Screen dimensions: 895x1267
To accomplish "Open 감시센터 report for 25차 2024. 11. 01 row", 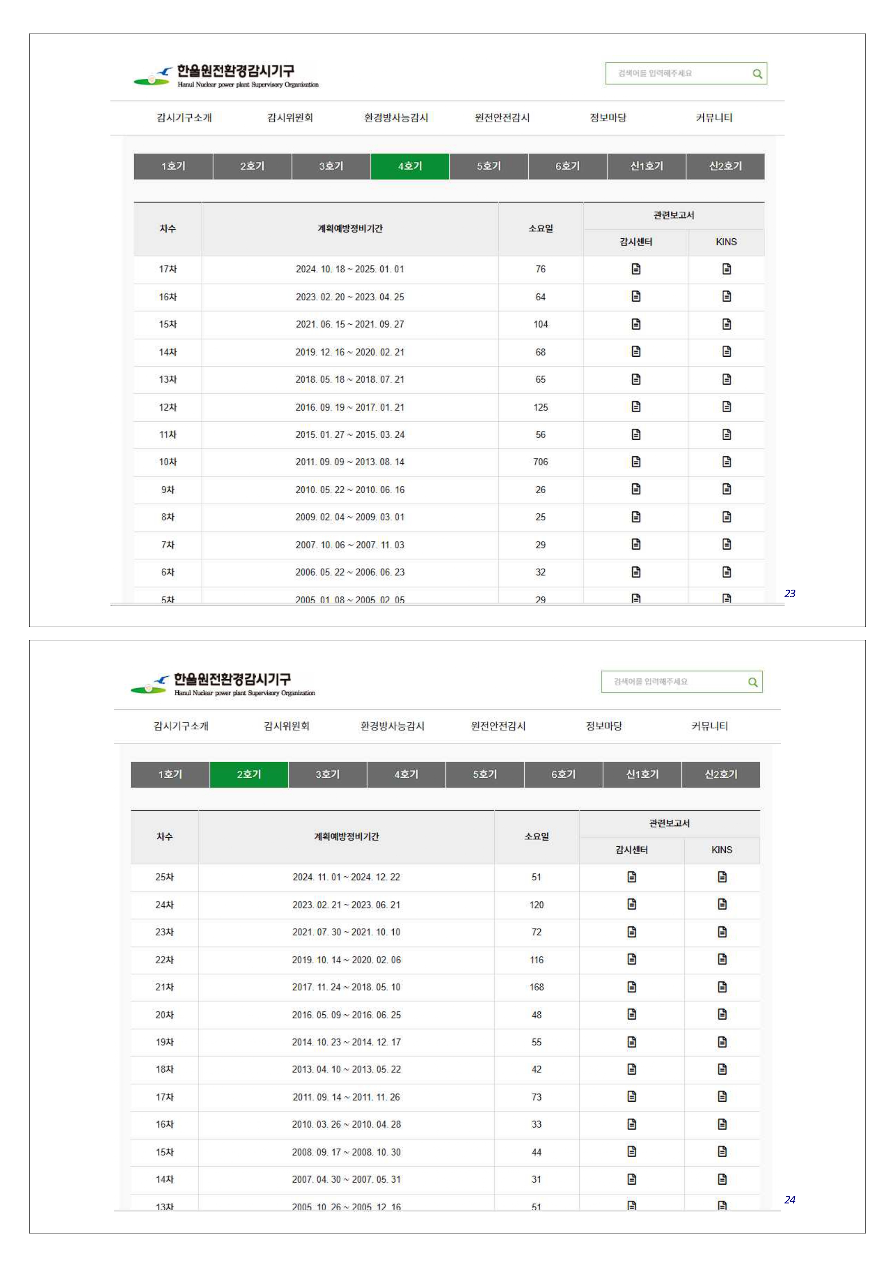I will point(632,876).
